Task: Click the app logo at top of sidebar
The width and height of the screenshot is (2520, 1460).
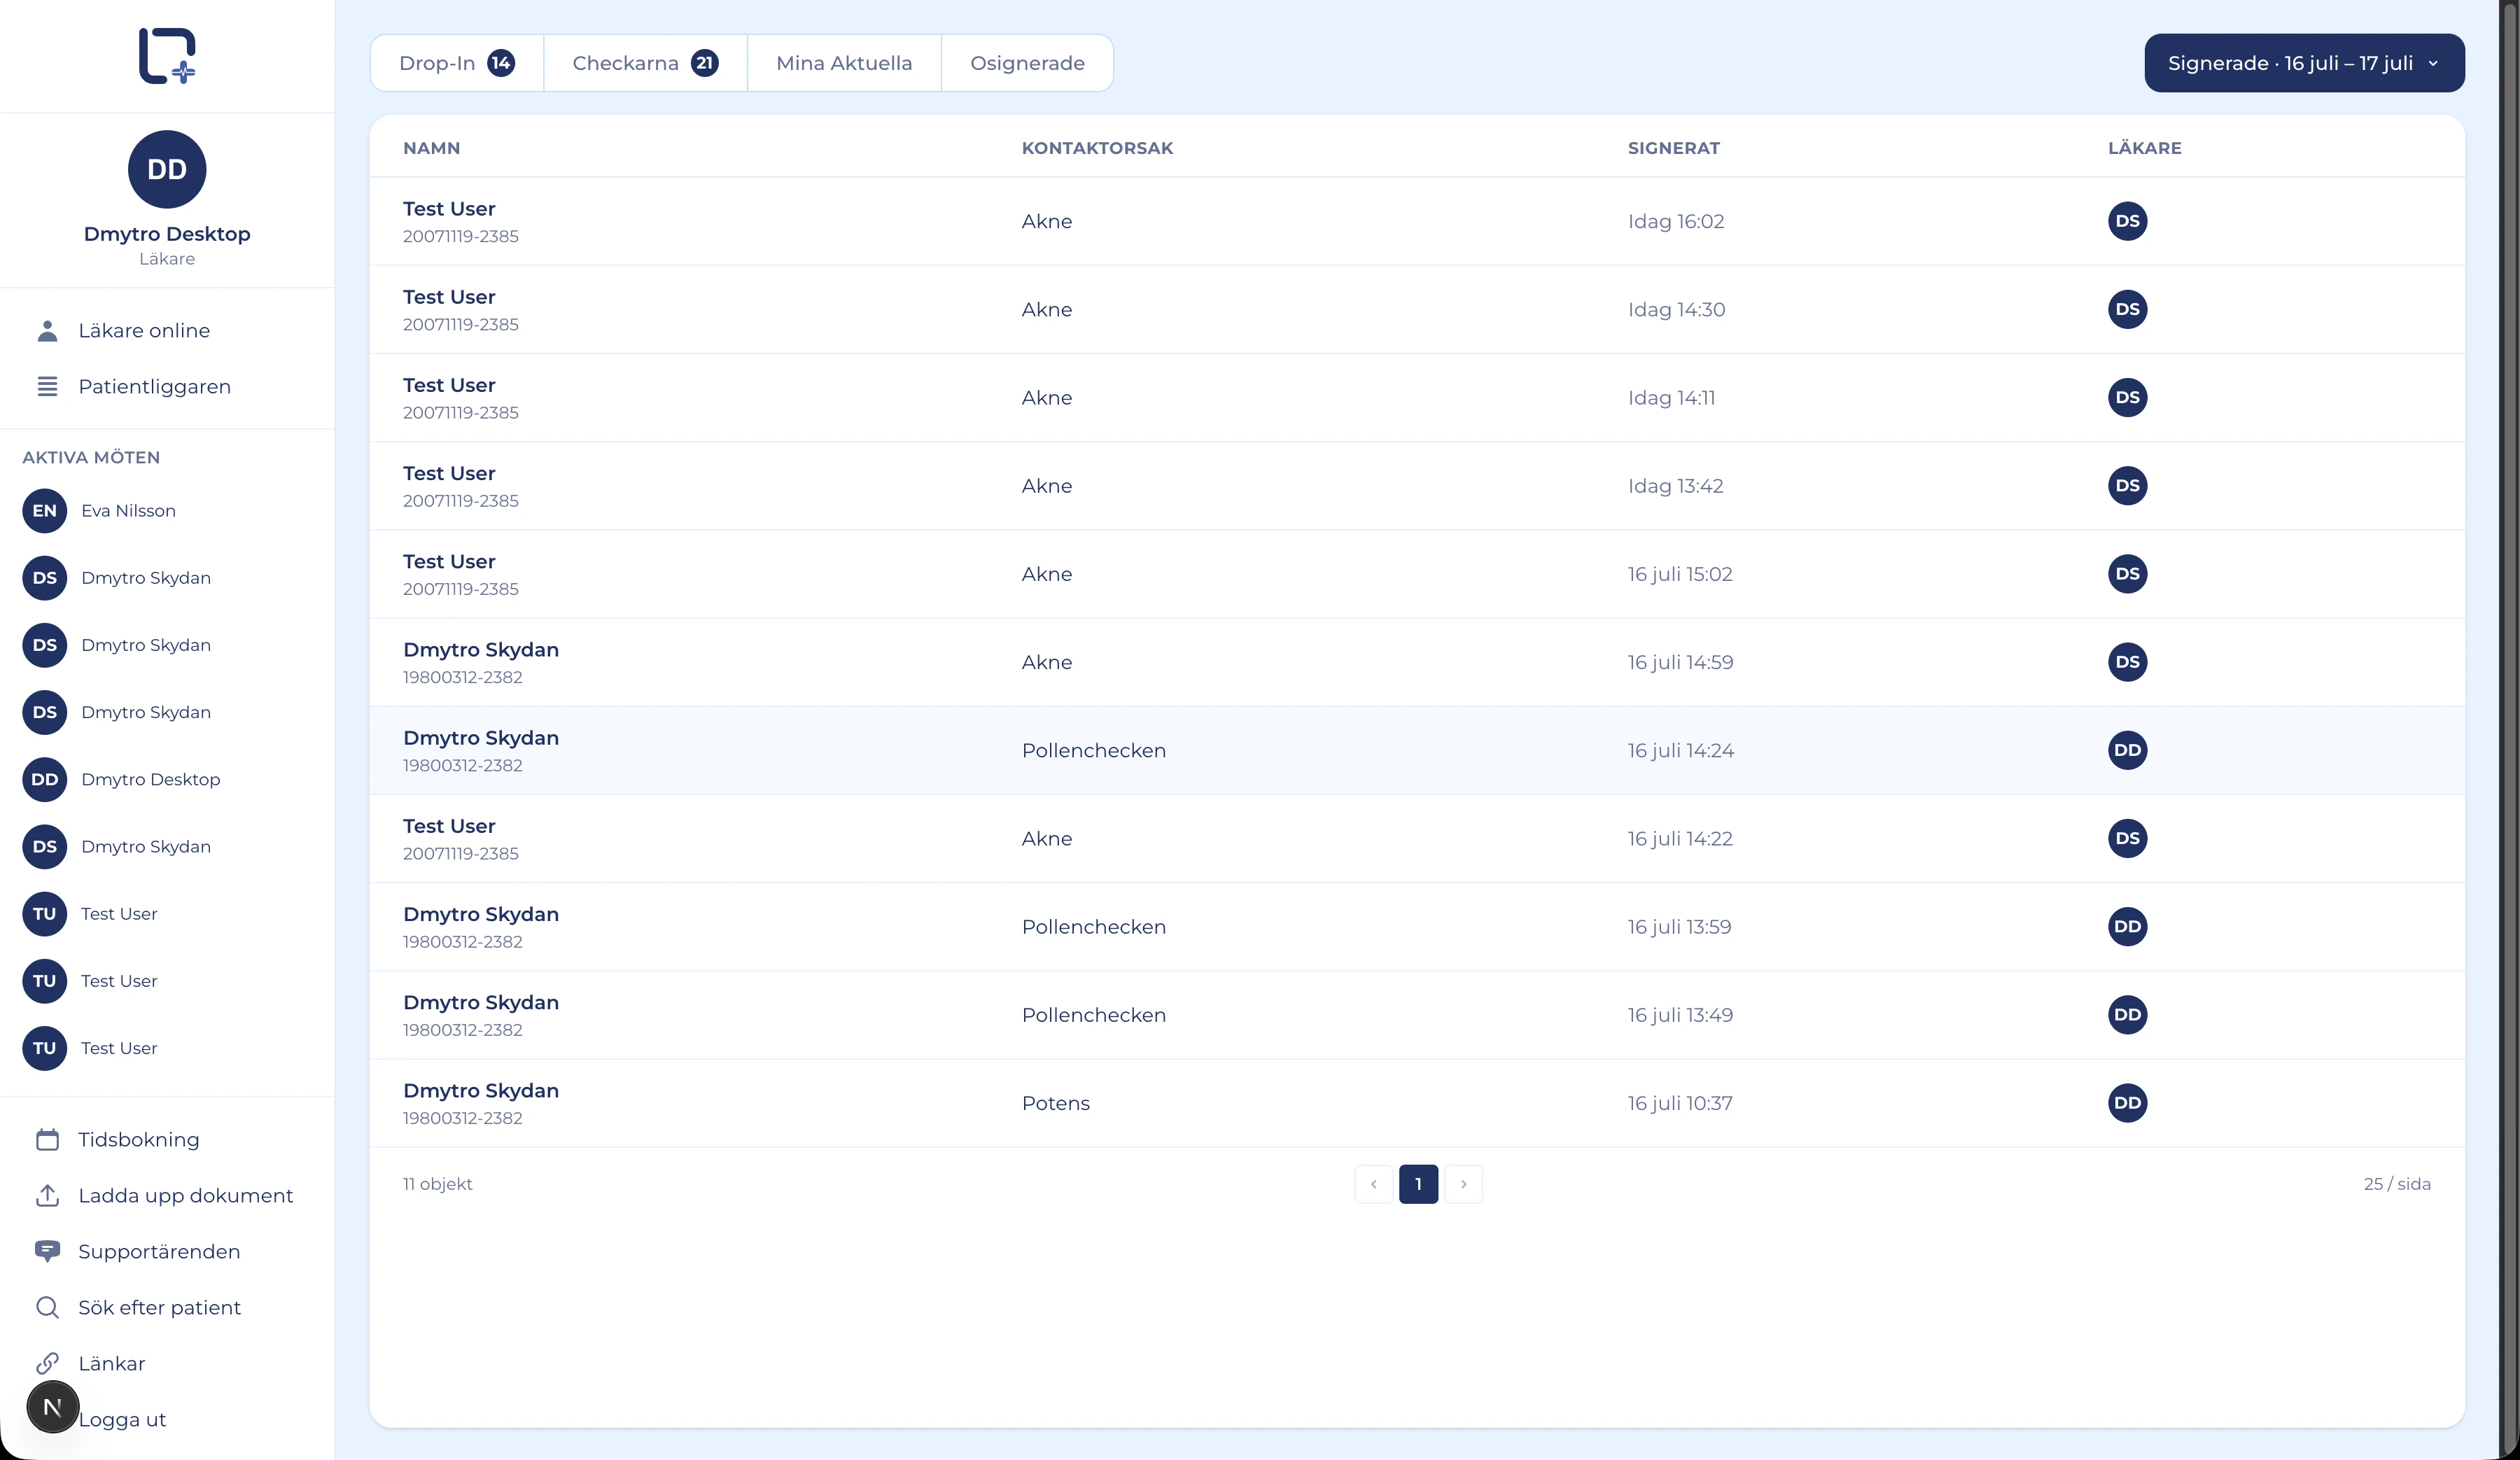Action: (167, 56)
